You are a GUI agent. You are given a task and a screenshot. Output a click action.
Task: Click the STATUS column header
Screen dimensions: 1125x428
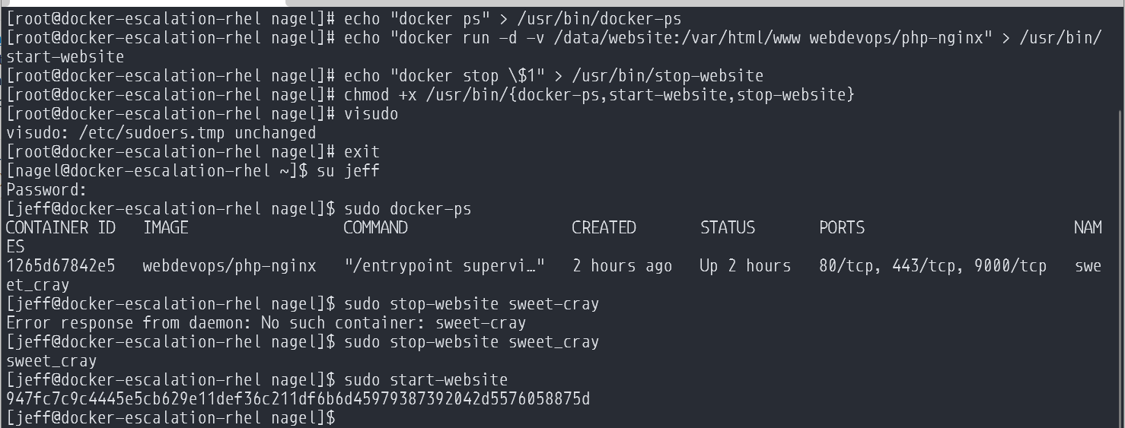click(728, 228)
